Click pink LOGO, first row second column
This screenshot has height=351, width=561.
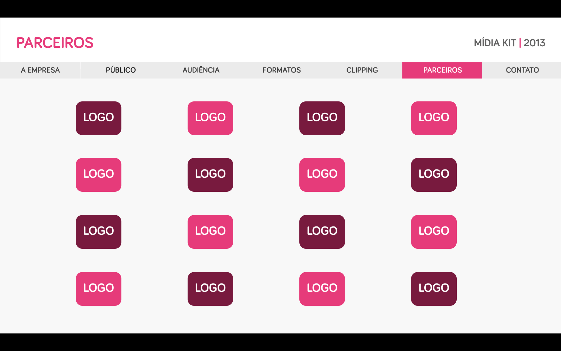[210, 118]
